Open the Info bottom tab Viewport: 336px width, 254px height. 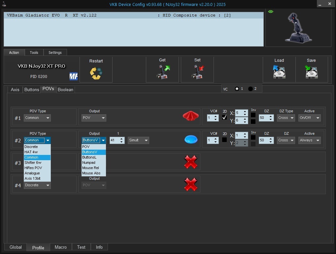pos(99,247)
